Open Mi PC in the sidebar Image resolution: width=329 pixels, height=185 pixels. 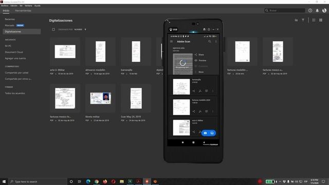pos(8,46)
